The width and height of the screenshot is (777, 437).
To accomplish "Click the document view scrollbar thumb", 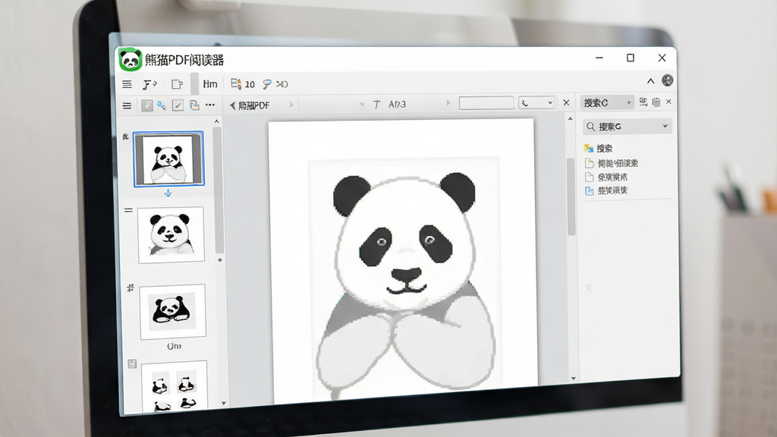I will coord(571,196).
